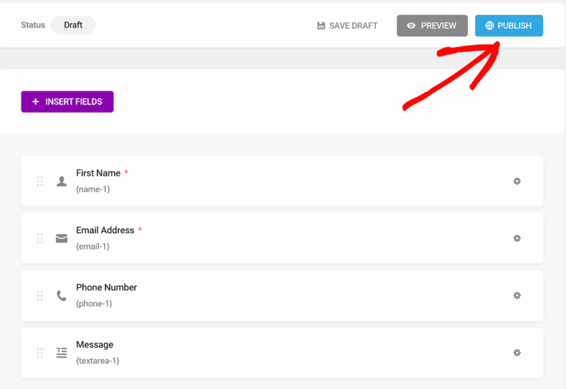The image size is (566, 389).
Task: Click the drag handle of the Message field
Action: point(39,353)
